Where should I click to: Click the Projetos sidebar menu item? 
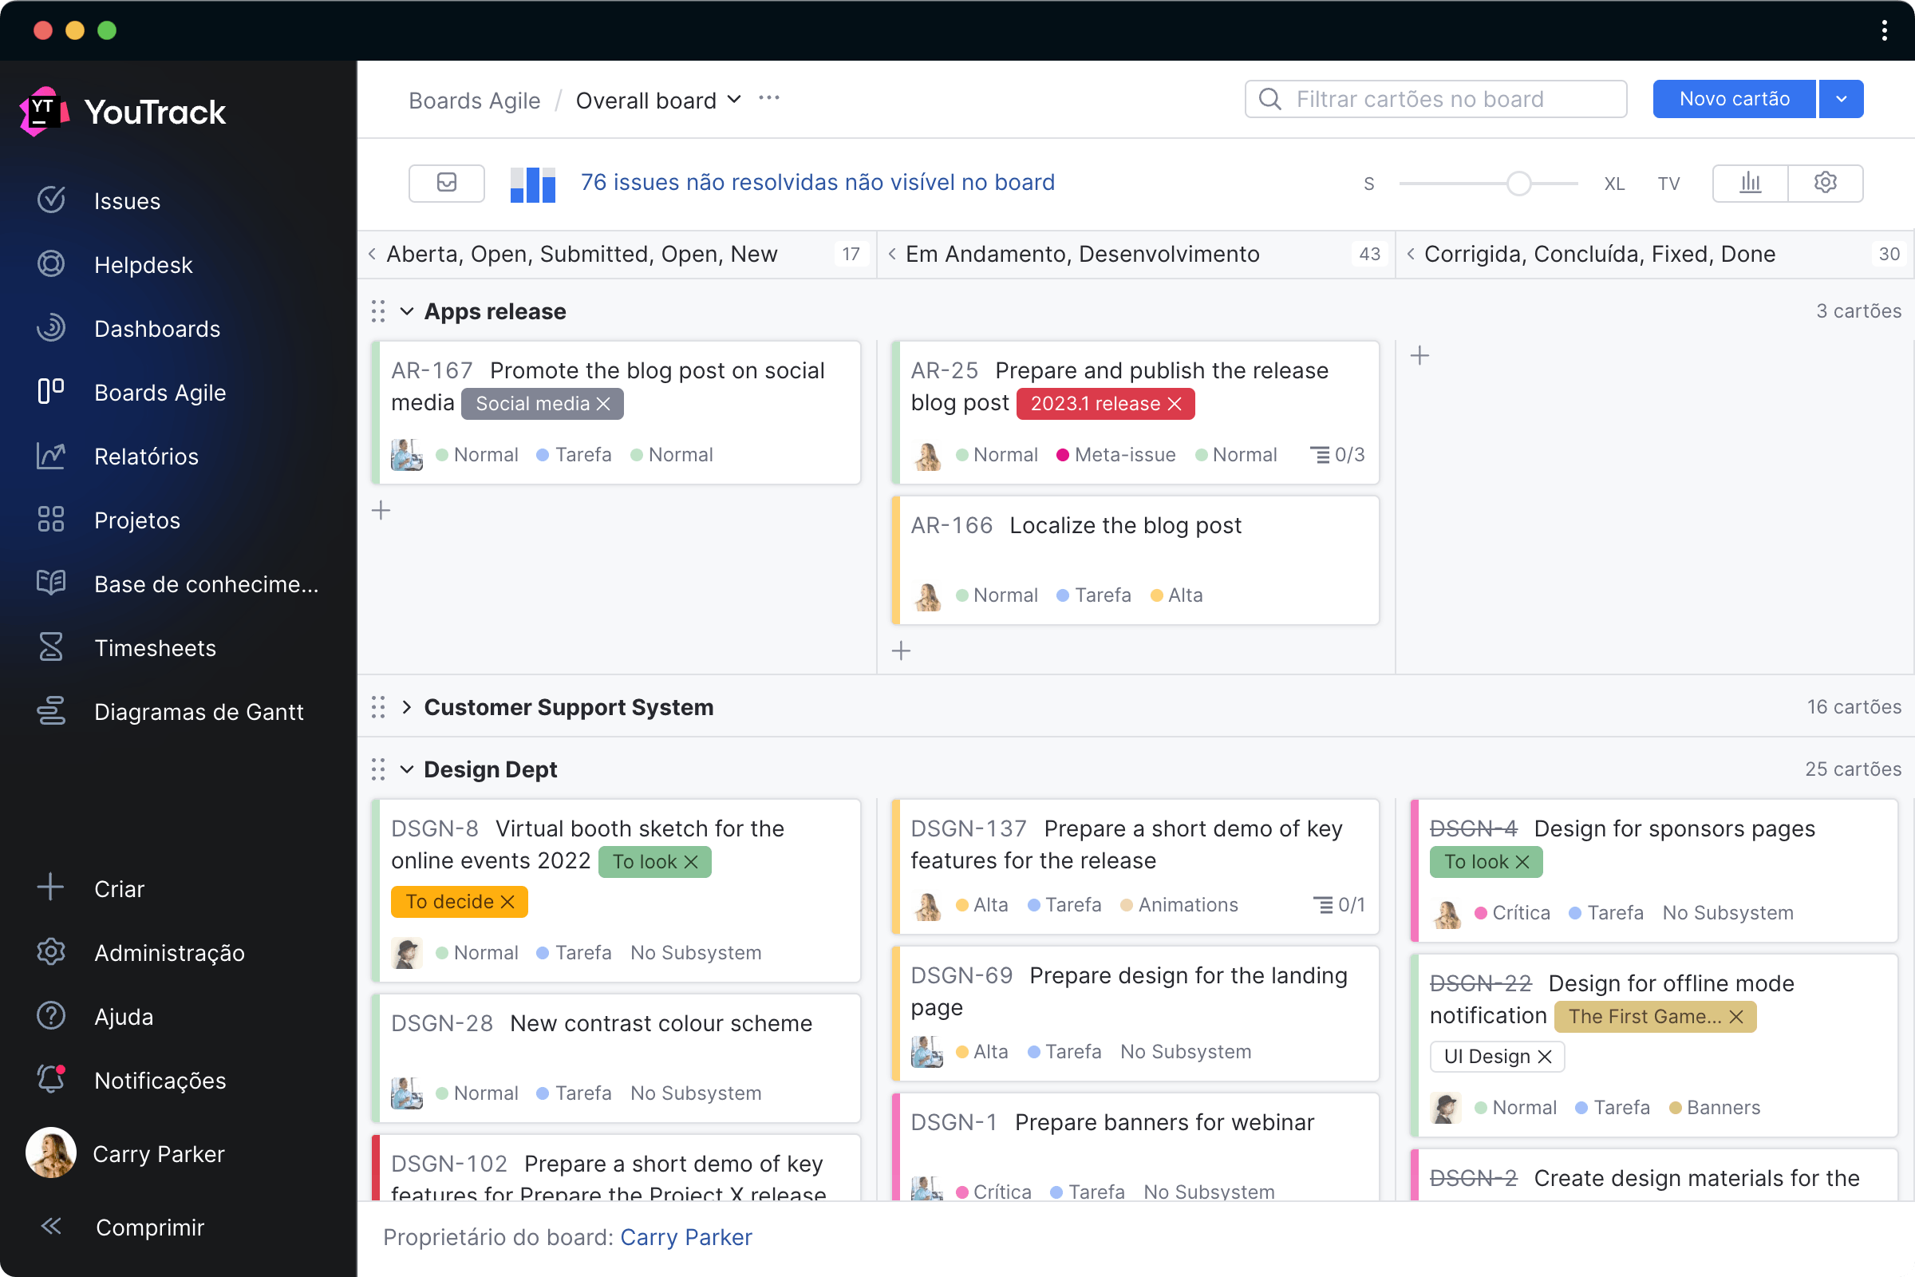coord(136,520)
